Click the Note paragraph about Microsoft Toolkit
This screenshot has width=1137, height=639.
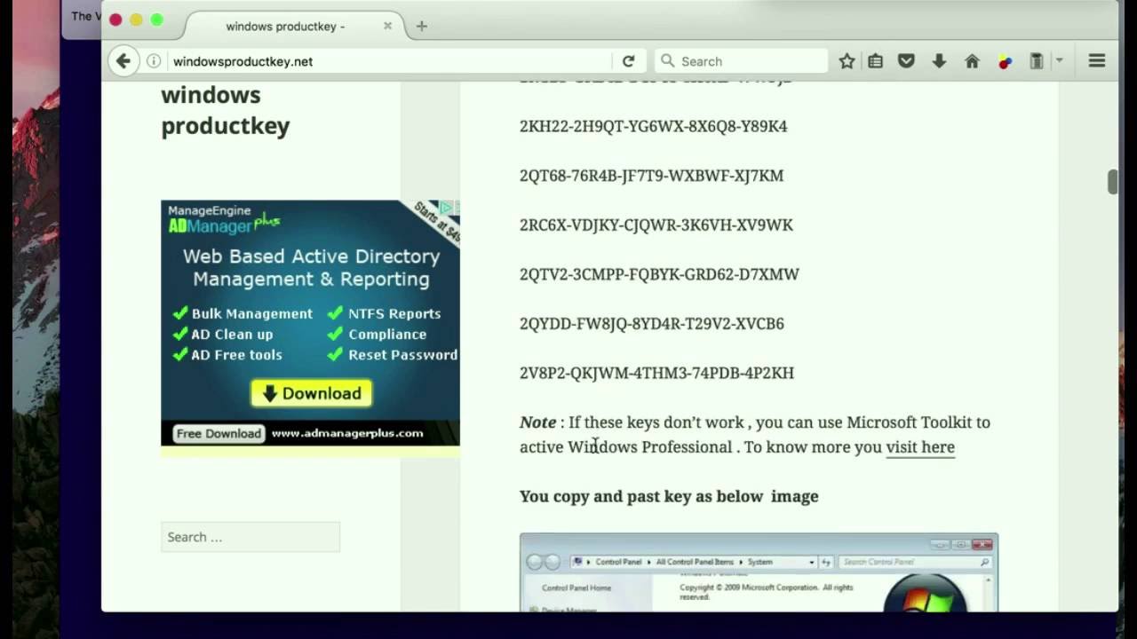pyautogui.click(x=754, y=435)
